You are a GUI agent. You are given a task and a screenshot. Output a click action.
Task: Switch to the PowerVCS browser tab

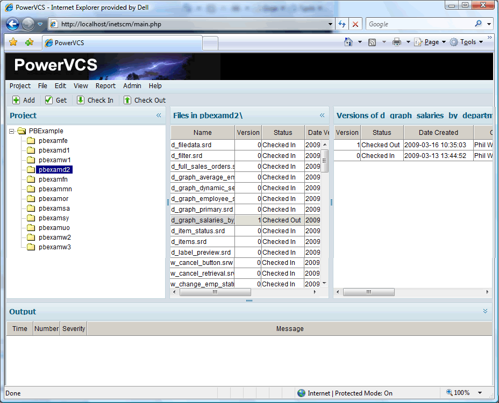click(x=122, y=43)
